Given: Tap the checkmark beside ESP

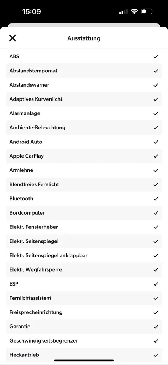Looking at the screenshot, I should click(156, 284).
